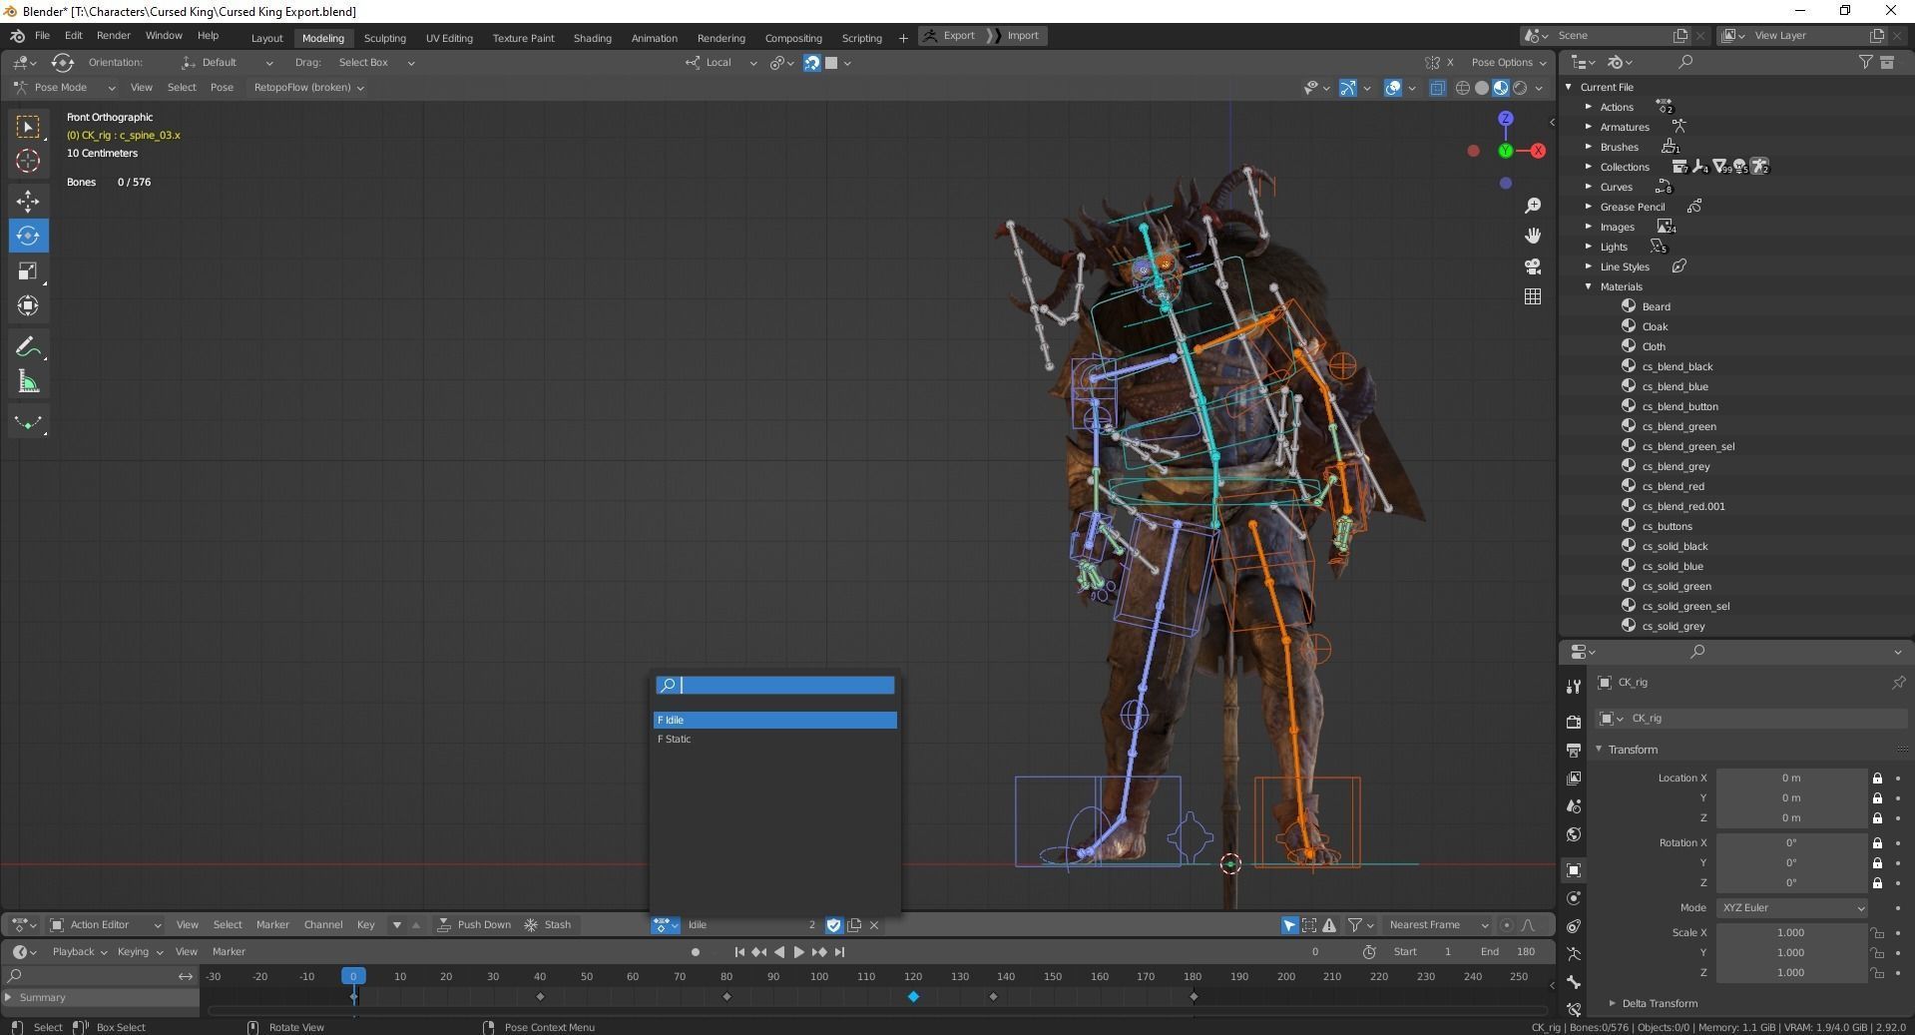1915x1035 pixels.
Task: Open the filter icon in the Outliner header
Action: pyautogui.click(x=1864, y=62)
